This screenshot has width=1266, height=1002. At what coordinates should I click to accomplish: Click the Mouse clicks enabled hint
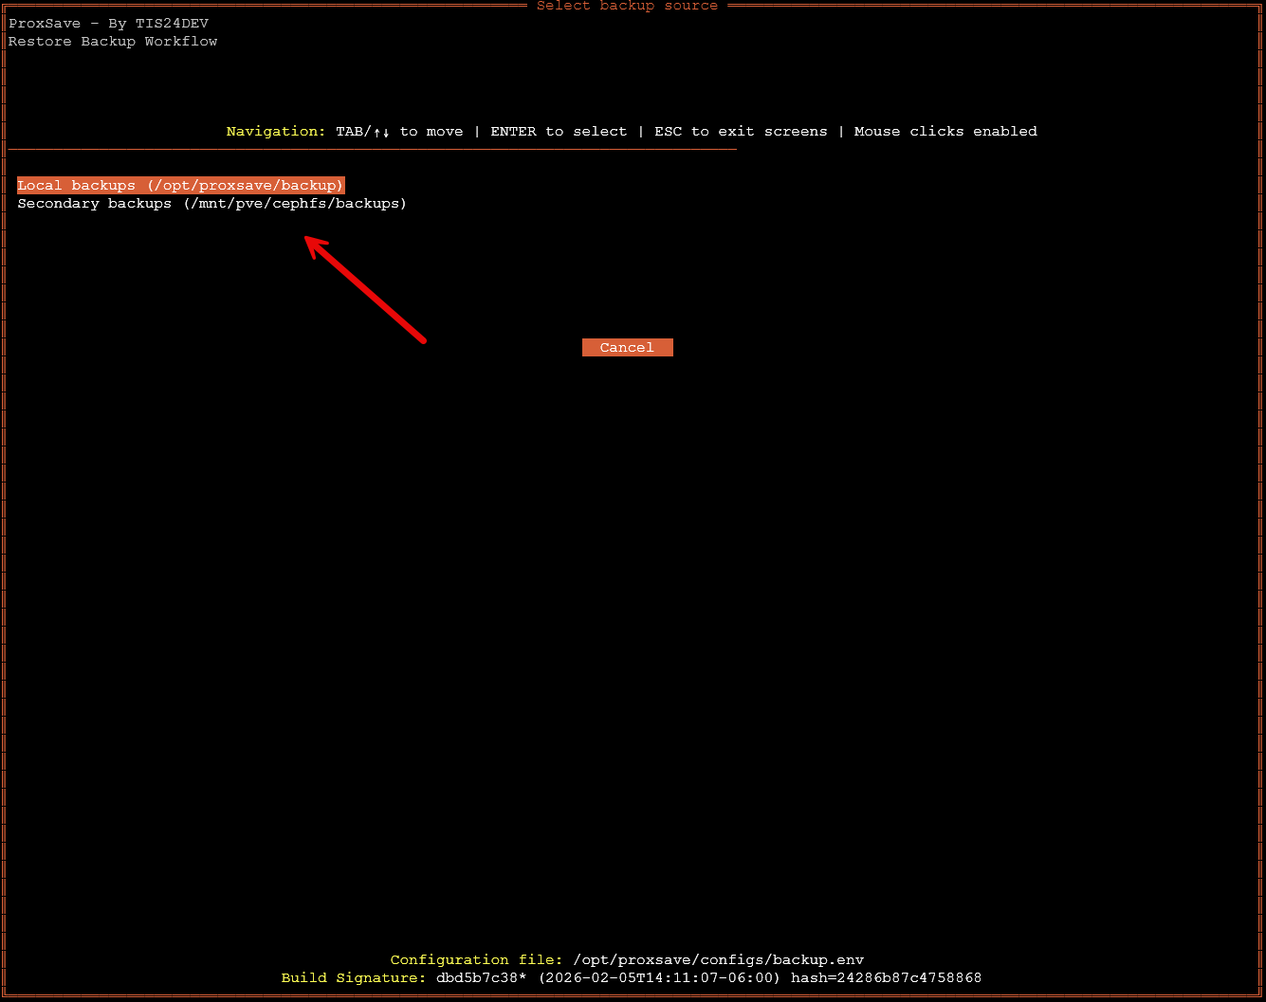[945, 131]
